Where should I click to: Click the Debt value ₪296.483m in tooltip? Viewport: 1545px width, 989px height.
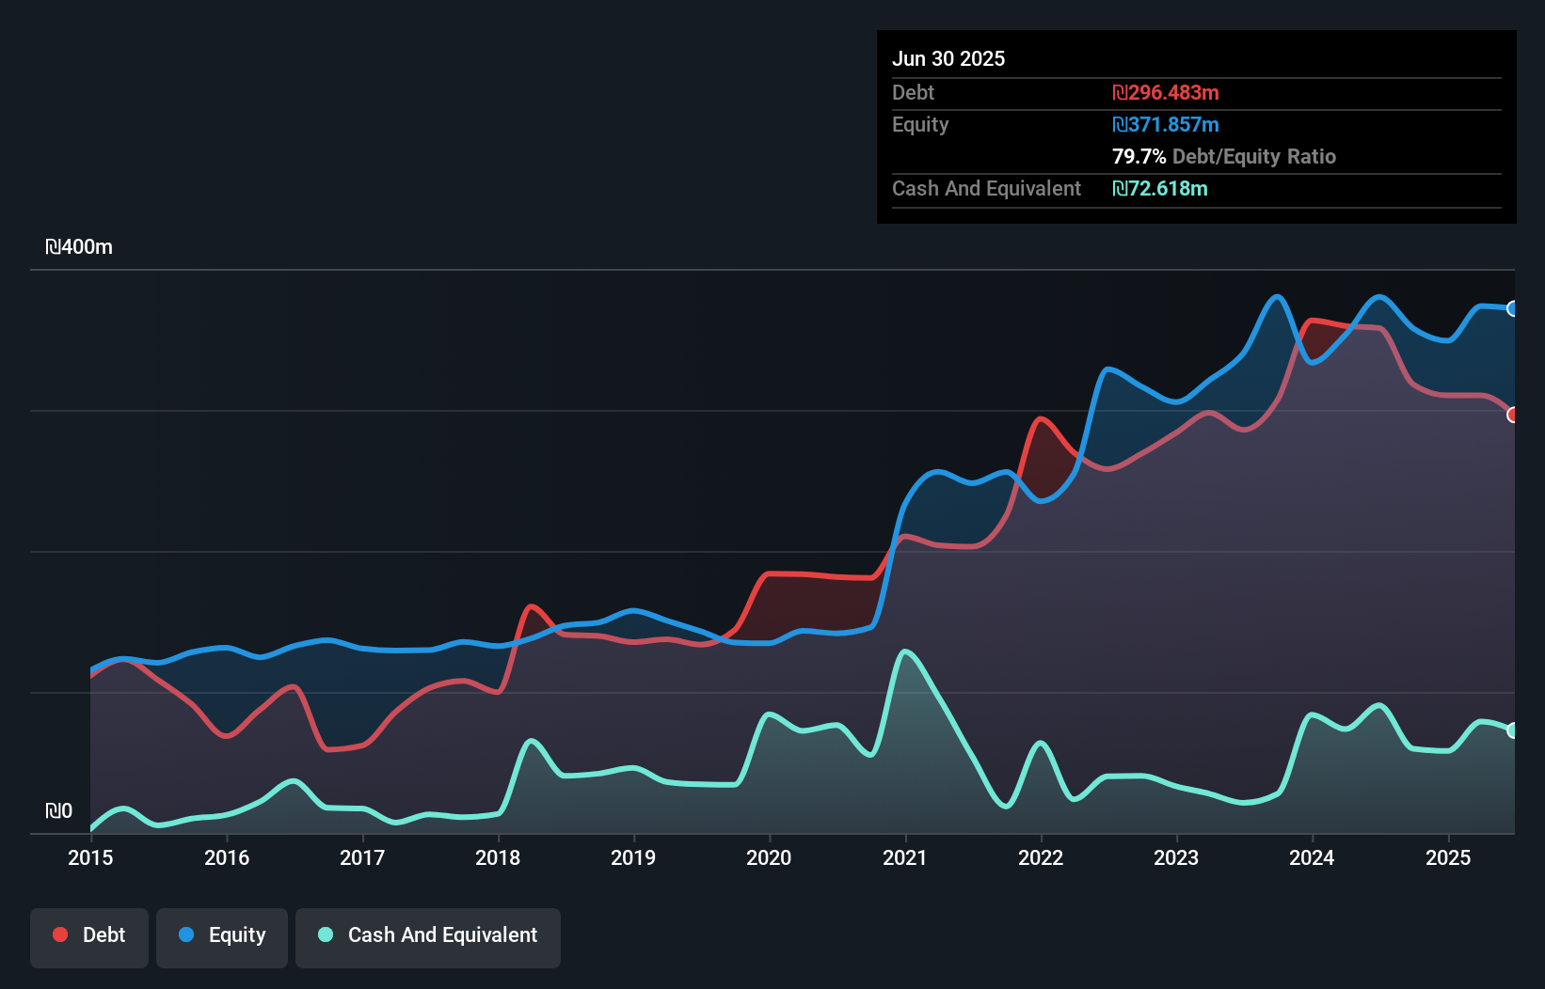click(1166, 93)
